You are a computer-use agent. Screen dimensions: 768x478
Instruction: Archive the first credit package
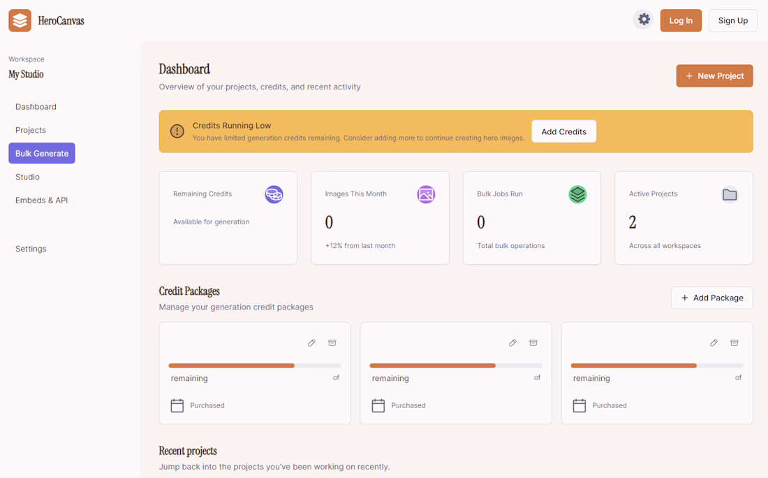pos(332,343)
